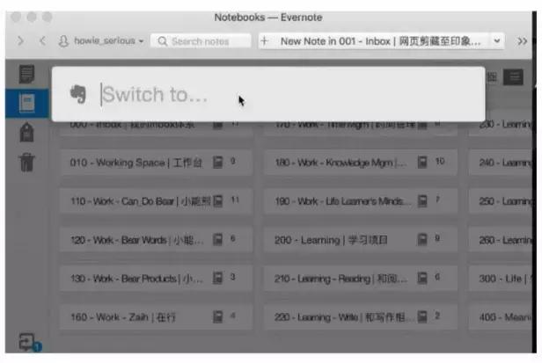Open notebook 010 - Working Space

tap(156, 162)
